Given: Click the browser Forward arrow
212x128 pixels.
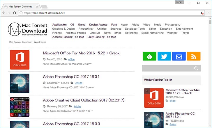Looking at the screenshot, I should point(9,13).
